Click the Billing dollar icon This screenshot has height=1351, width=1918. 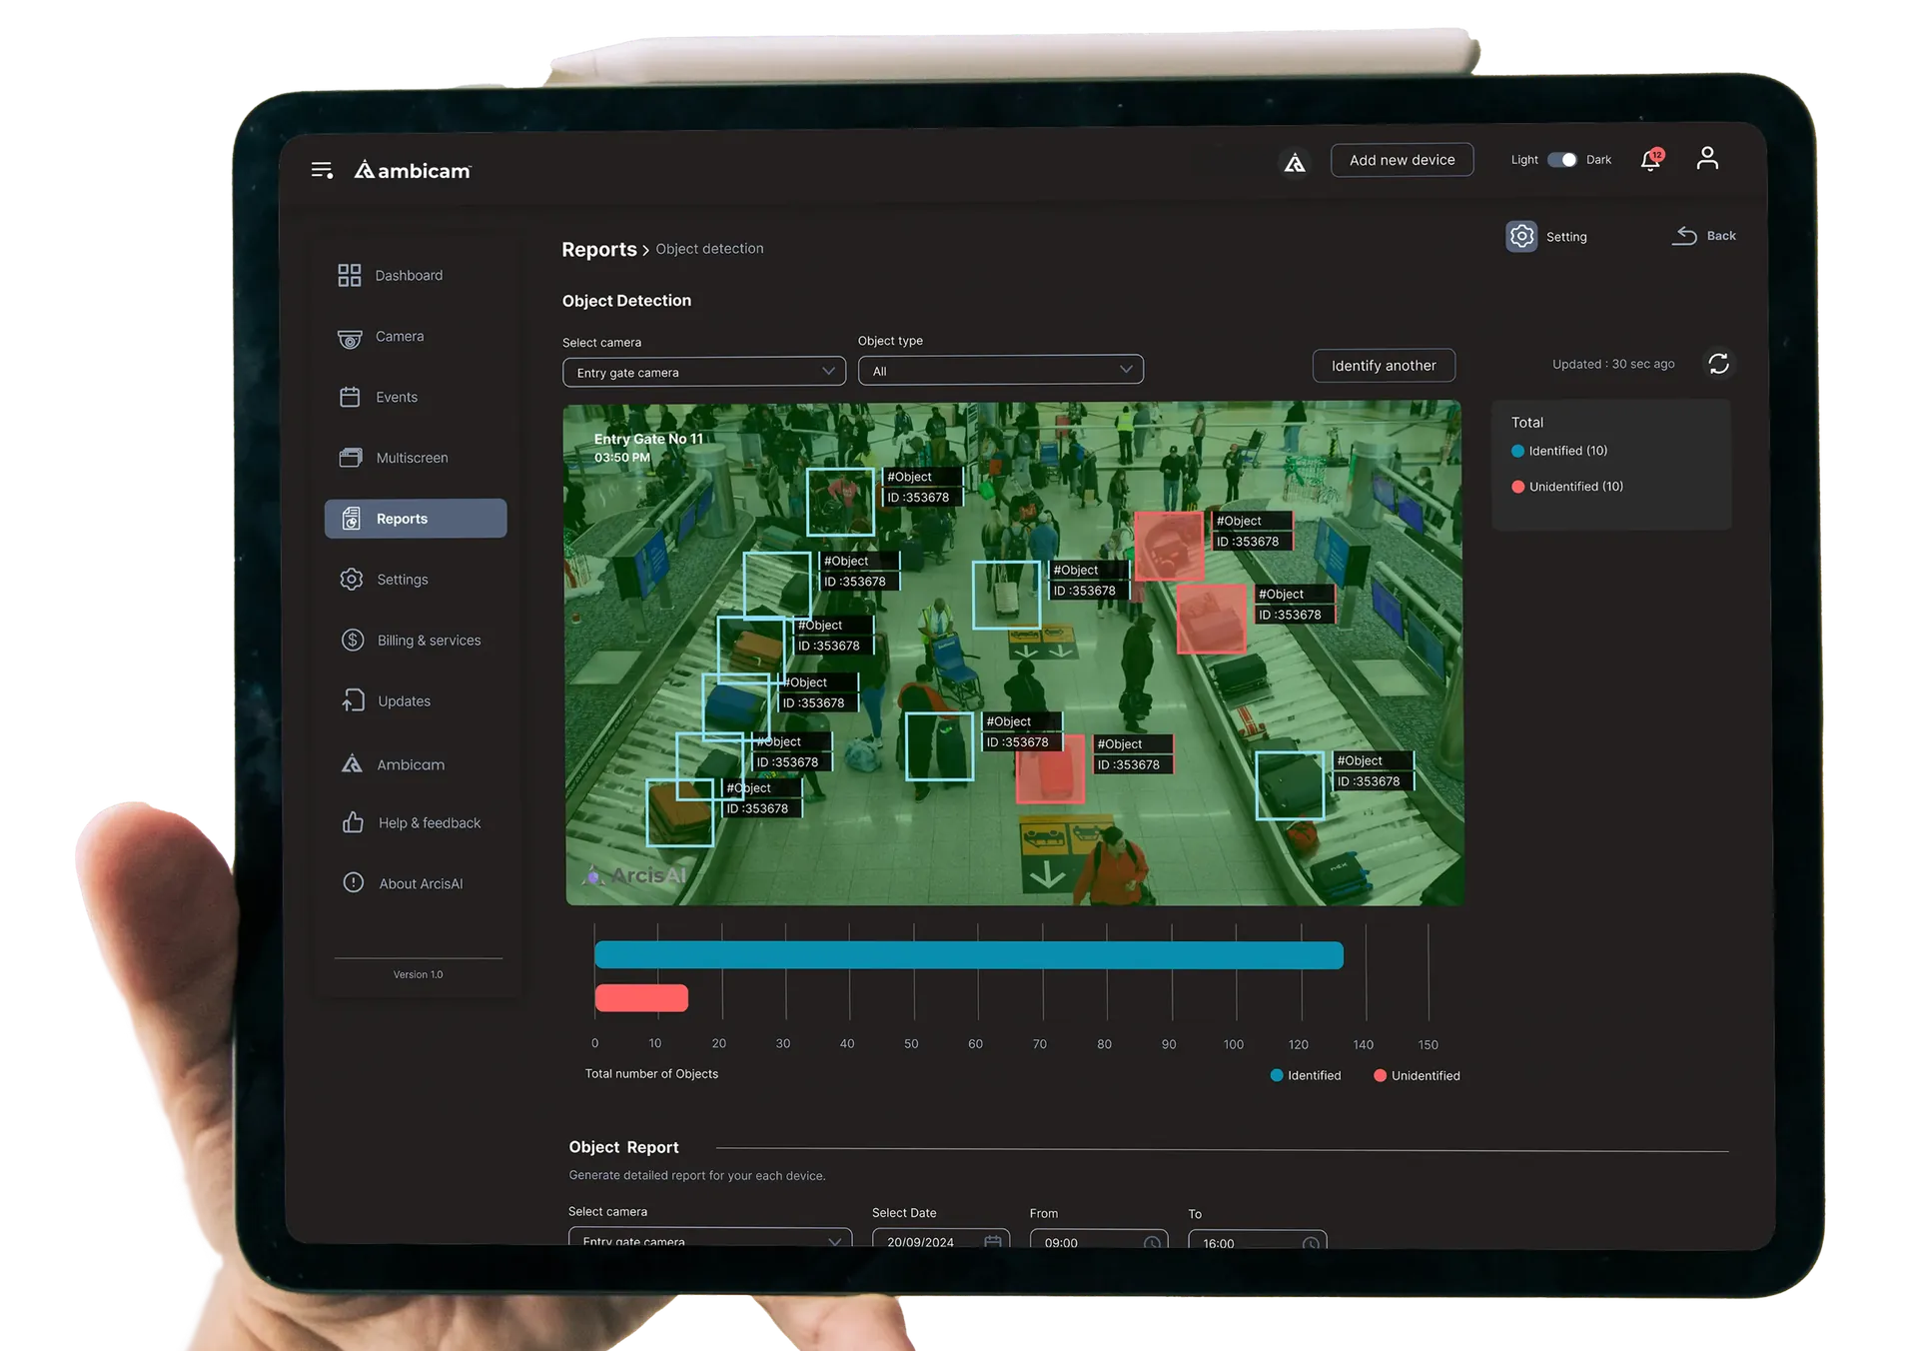353,640
